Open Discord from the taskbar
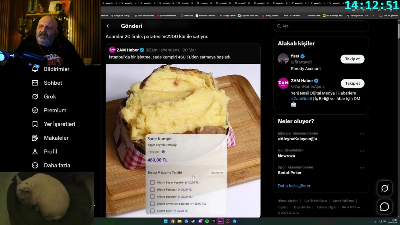Viewport: 400px width, 225px height. coord(200,221)
